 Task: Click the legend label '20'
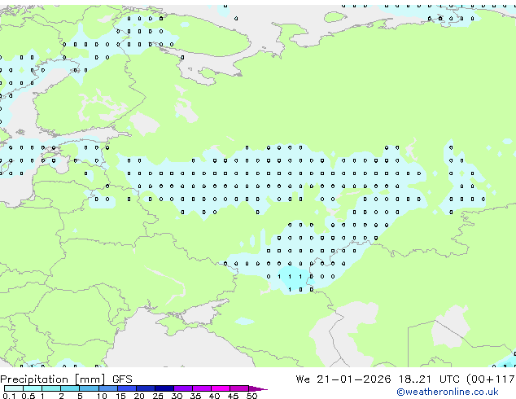[139, 396]
